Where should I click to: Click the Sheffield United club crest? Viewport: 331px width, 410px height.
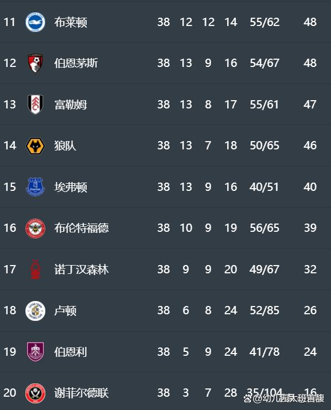[x=35, y=393]
